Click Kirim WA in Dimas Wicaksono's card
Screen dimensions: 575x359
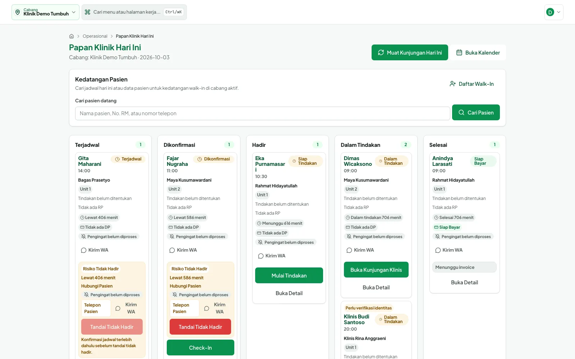(360, 250)
